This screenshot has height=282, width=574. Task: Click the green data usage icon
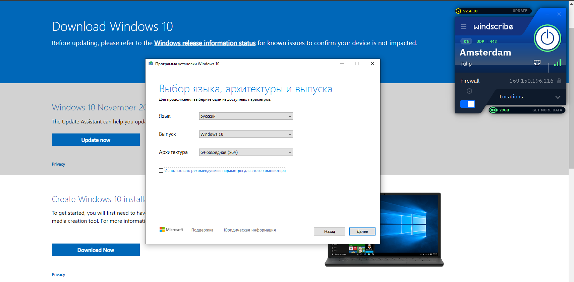click(x=493, y=110)
